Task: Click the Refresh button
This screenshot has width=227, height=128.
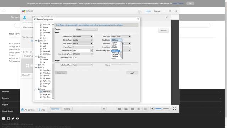Action: pos(163,30)
